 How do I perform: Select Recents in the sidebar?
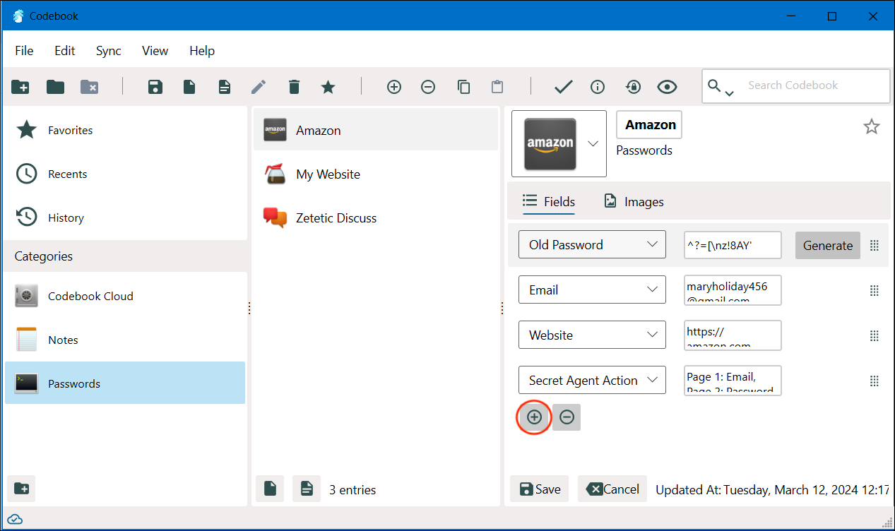[x=126, y=174]
